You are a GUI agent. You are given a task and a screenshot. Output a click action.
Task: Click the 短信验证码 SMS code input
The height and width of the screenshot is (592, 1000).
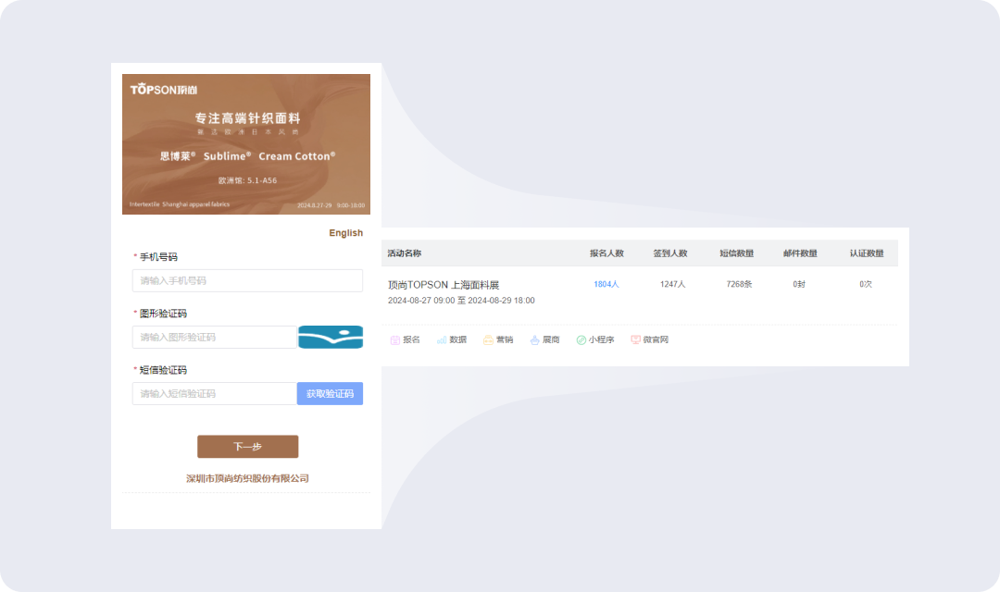[214, 394]
